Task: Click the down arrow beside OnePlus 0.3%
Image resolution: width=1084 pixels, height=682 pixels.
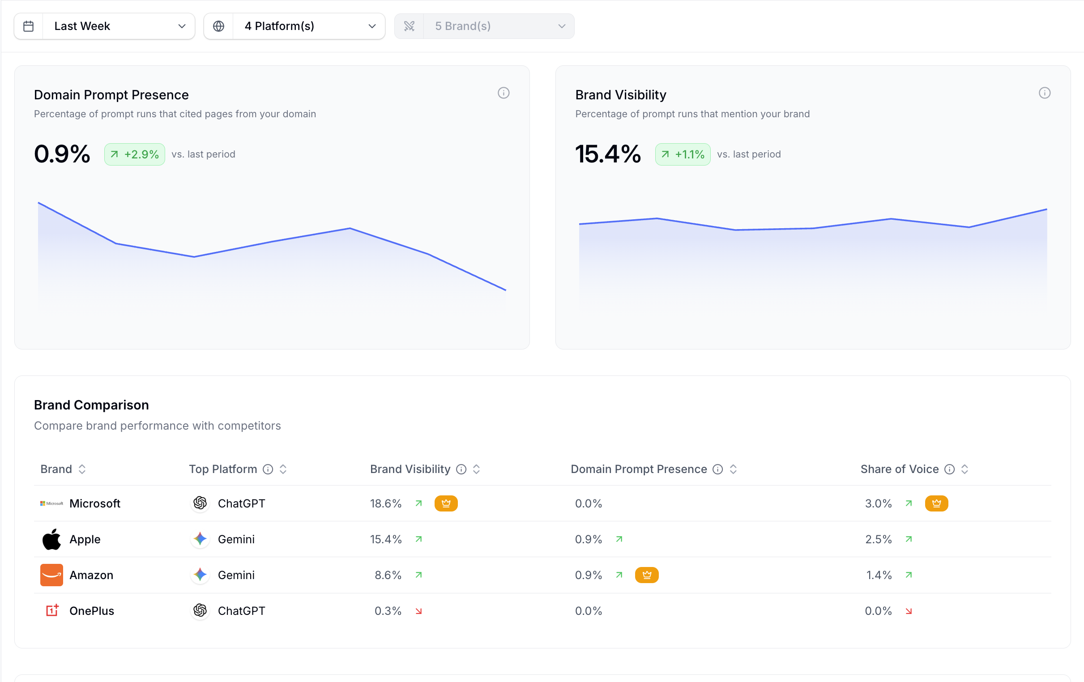Action: tap(418, 611)
